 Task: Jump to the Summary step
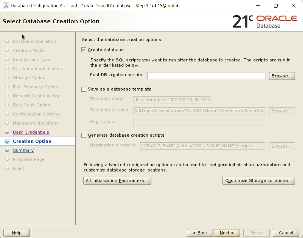(23, 150)
